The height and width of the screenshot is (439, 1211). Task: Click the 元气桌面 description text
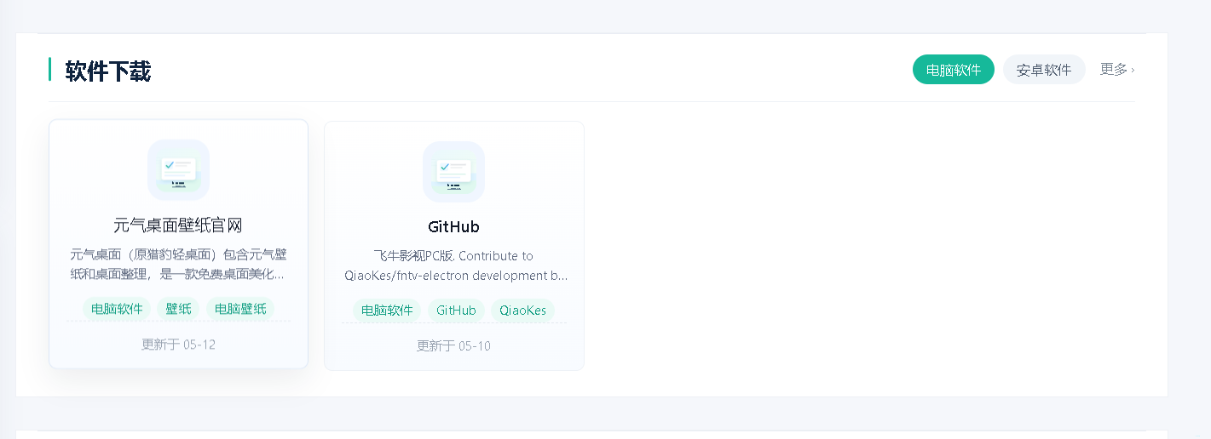point(178,264)
